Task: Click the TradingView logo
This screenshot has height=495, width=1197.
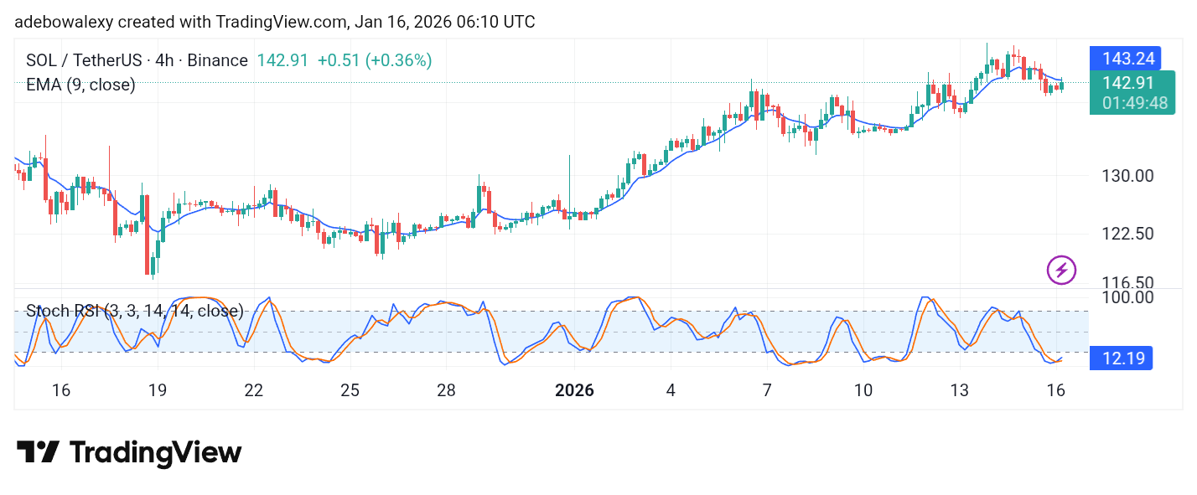Action: click(x=129, y=453)
